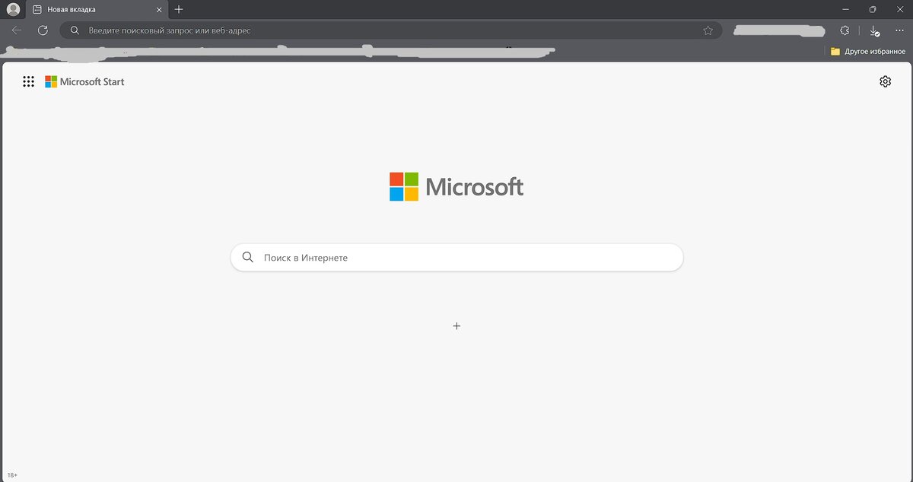The width and height of the screenshot is (913, 482).
Task: Open the app launcher grid icon
Action: (x=28, y=81)
